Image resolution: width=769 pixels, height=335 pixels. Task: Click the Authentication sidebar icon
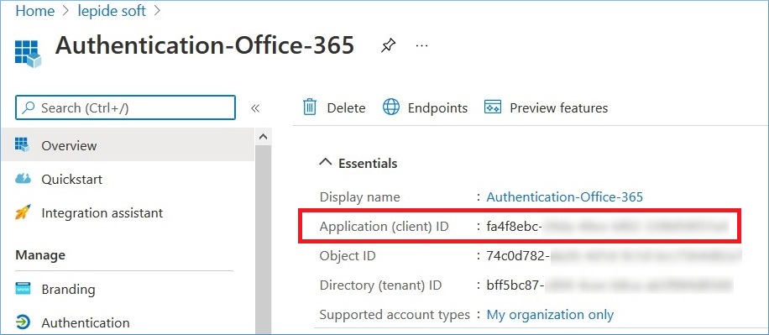click(23, 322)
